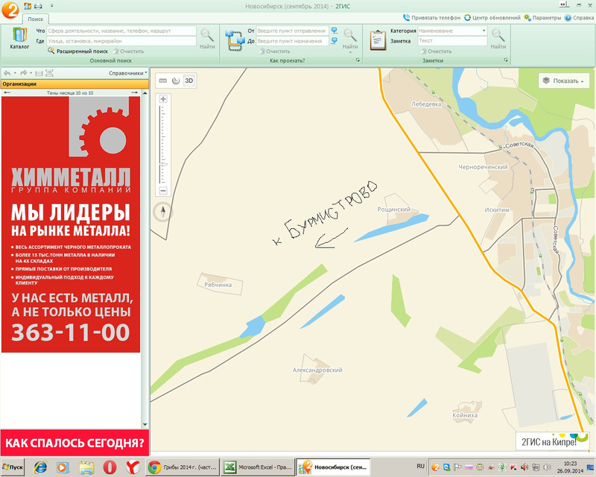This screenshot has width=596, height=477.
Task: Click the map icon in quick access toolbar
Action: [28, 6]
